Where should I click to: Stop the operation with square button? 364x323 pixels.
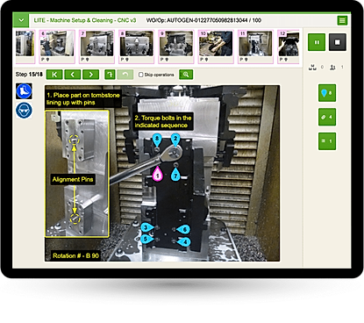point(338,42)
